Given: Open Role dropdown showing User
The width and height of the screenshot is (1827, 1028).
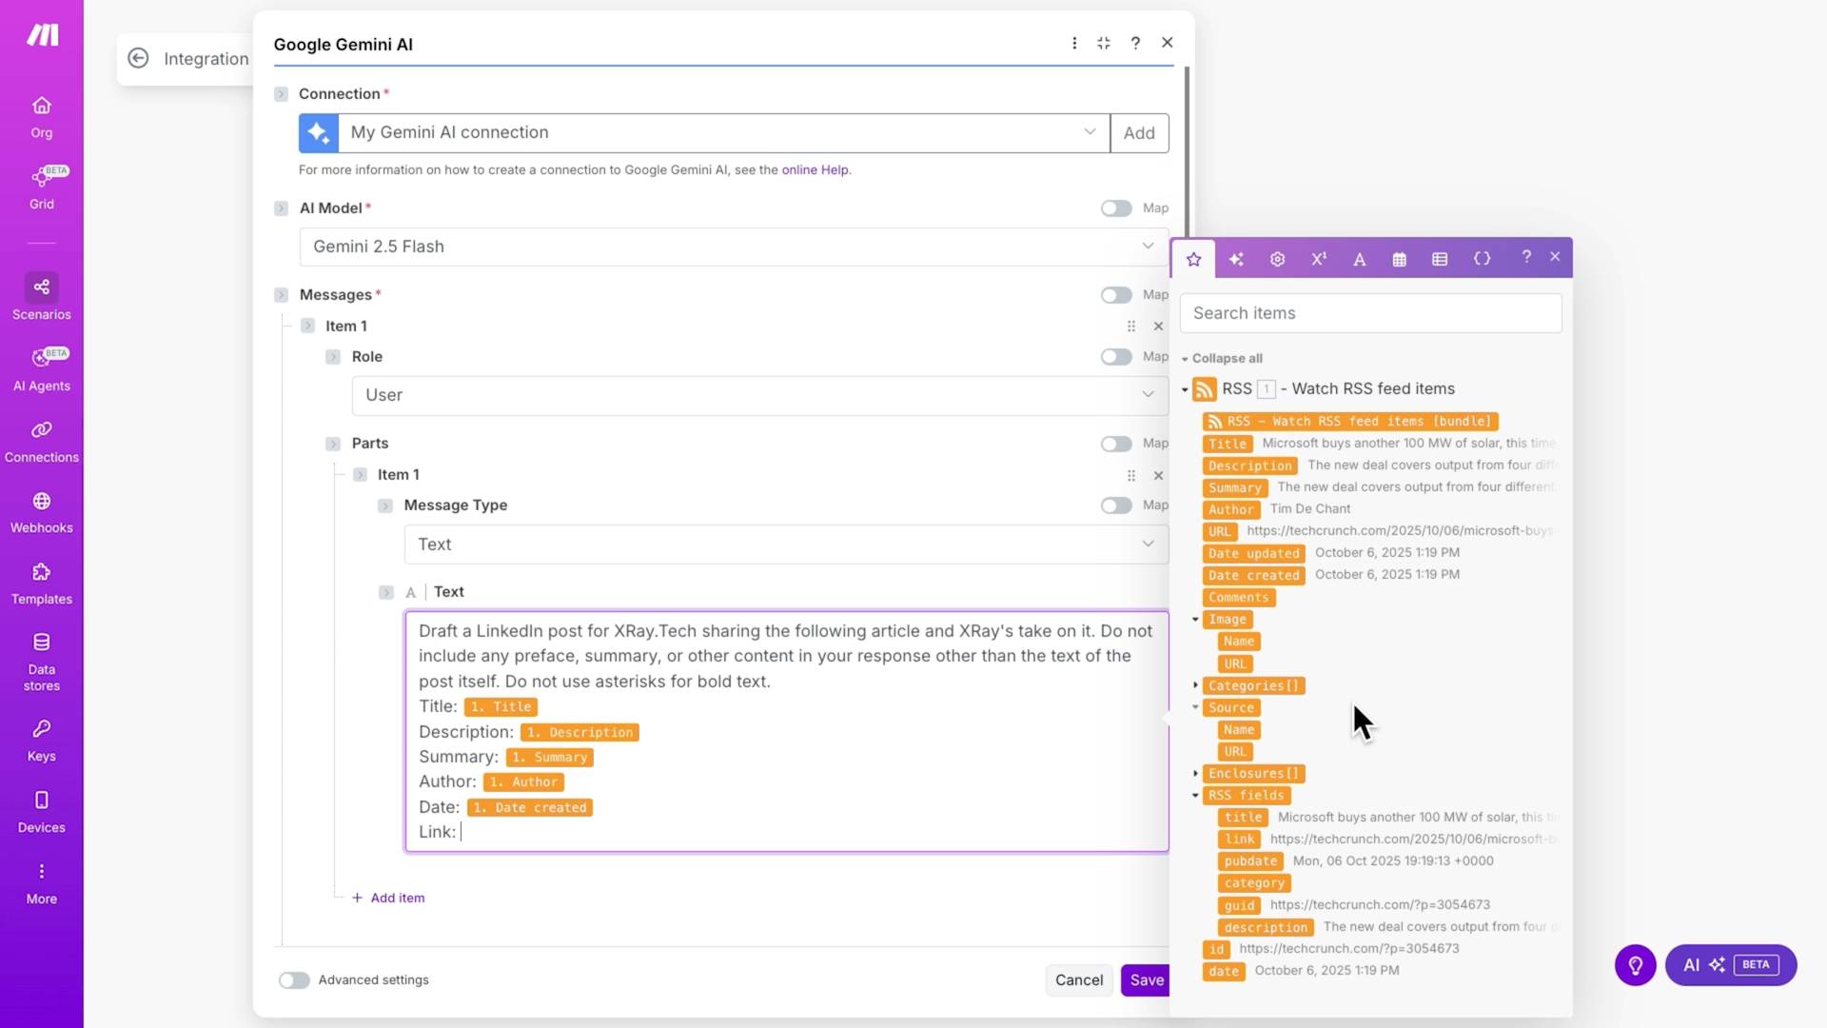Looking at the screenshot, I should coord(760,395).
